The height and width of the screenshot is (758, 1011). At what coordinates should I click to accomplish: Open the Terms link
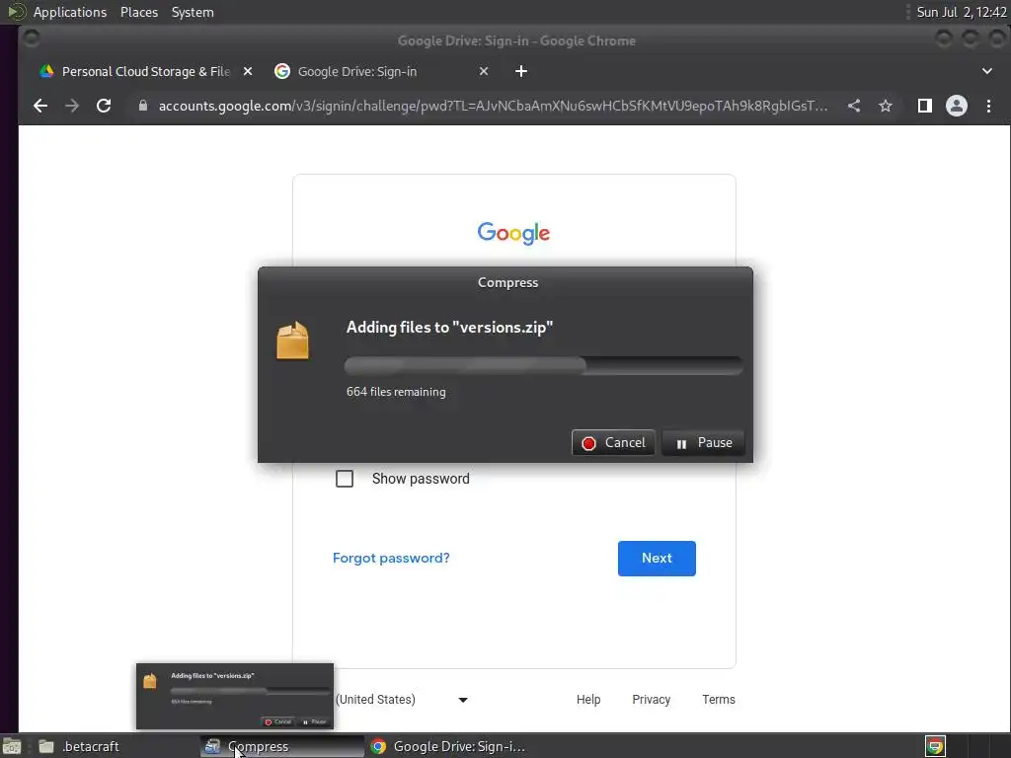(719, 700)
